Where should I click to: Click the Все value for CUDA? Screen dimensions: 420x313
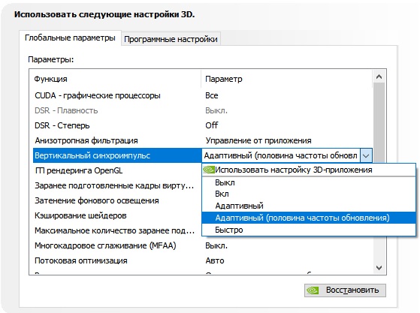pos(212,95)
